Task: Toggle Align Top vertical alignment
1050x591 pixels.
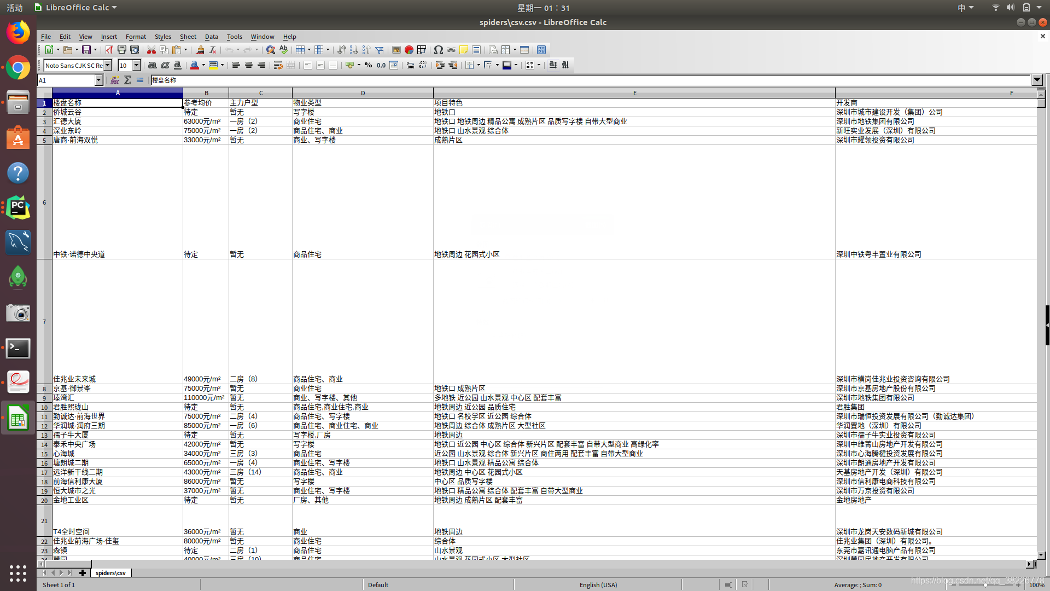Action: click(308, 65)
